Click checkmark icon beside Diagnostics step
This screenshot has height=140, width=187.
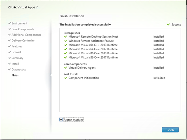coord(10,70)
